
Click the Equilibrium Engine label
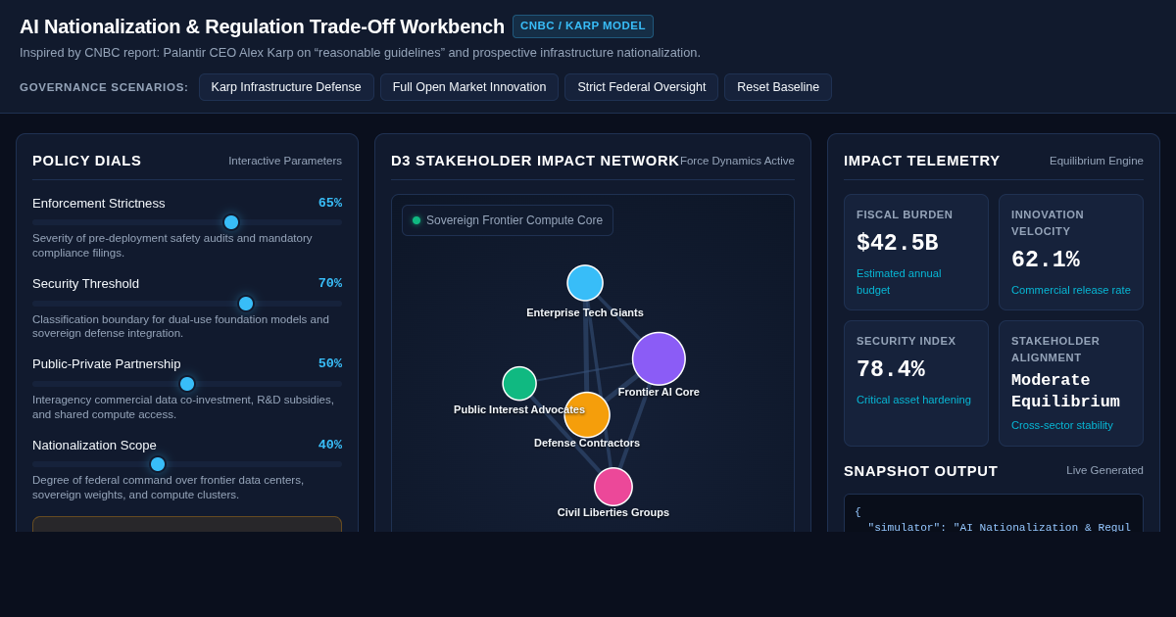coord(1097,161)
